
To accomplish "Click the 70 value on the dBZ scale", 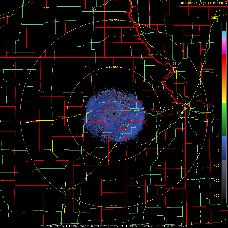I will pyautogui.click(x=218, y=46).
